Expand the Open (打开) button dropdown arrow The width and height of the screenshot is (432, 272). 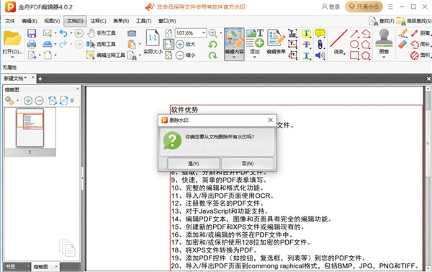coord(12,57)
